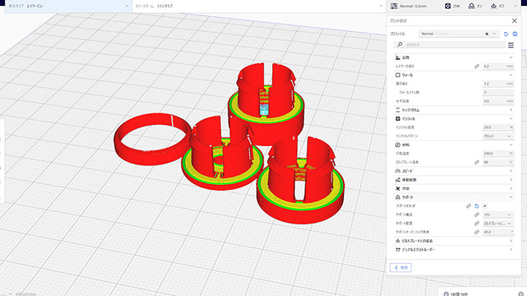Screen dimensions: 527x296
Task: Open the infill pattern (グリッド) dropdown
Action: [498, 136]
